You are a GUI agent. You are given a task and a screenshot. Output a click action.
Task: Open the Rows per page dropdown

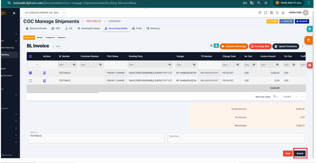click(x=275, y=97)
